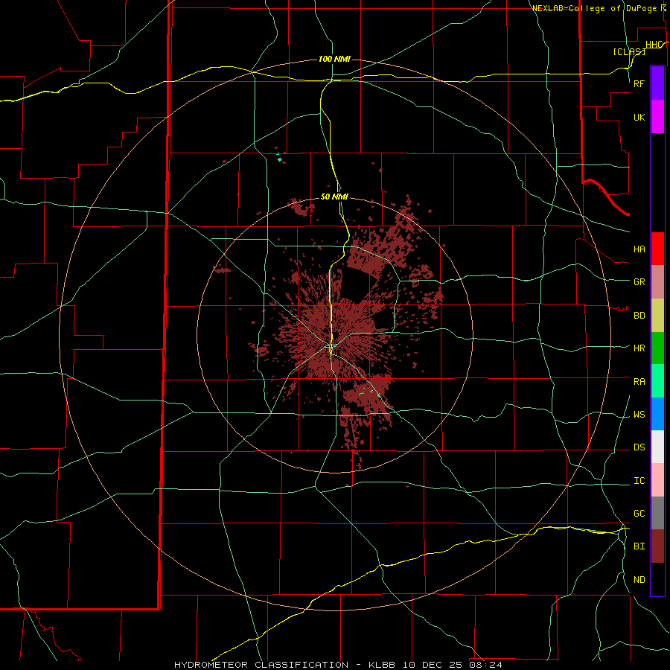Click the BD yellow color swatch

tap(657, 316)
